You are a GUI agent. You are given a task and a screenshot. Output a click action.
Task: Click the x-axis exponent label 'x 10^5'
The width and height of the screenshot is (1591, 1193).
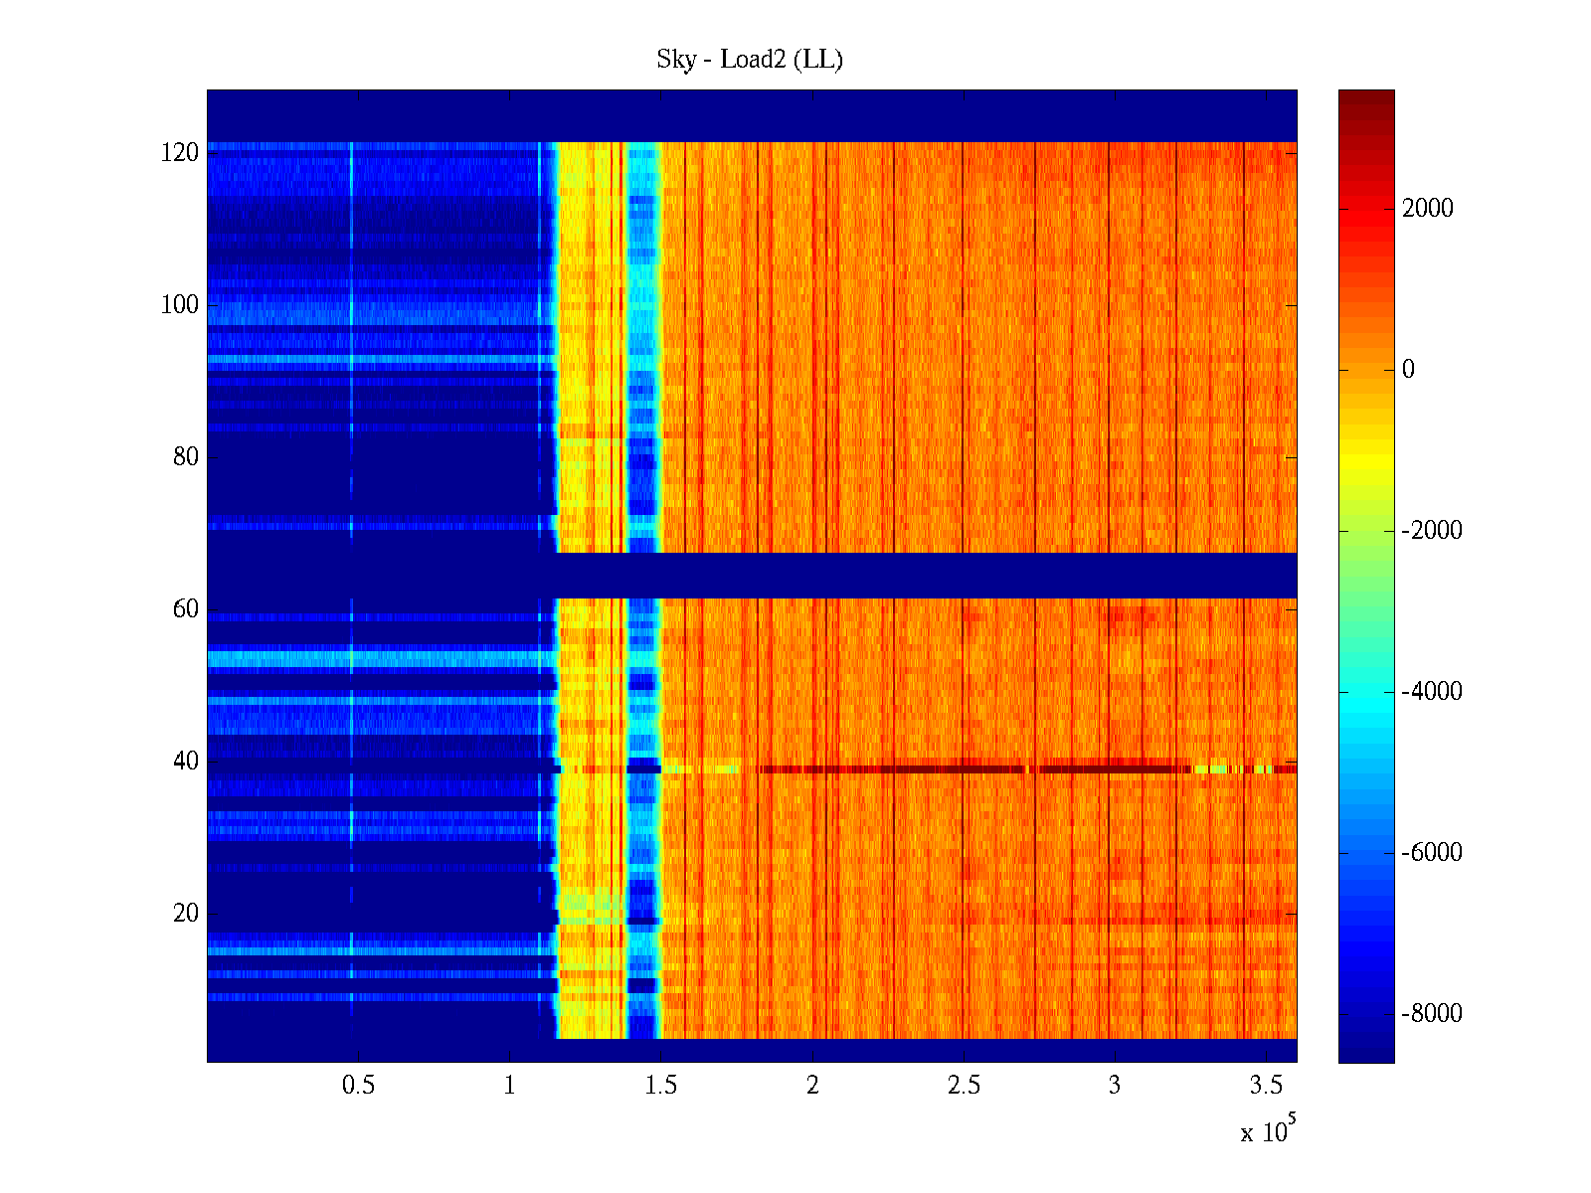click(x=1267, y=1131)
